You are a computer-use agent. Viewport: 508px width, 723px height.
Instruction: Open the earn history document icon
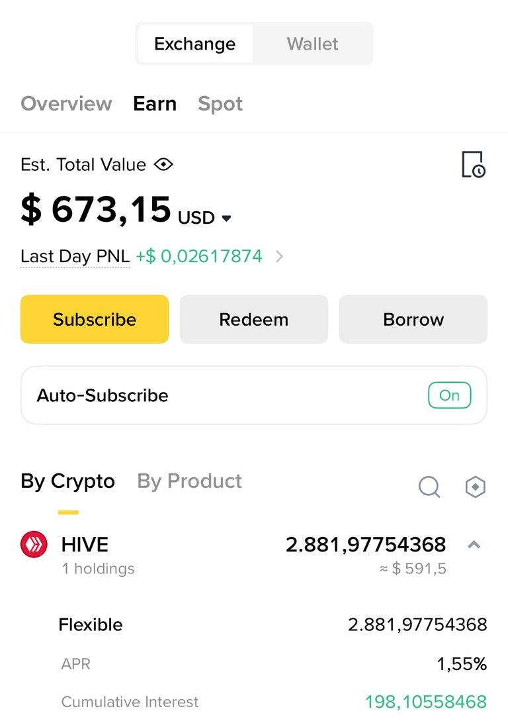pyautogui.click(x=474, y=165)
